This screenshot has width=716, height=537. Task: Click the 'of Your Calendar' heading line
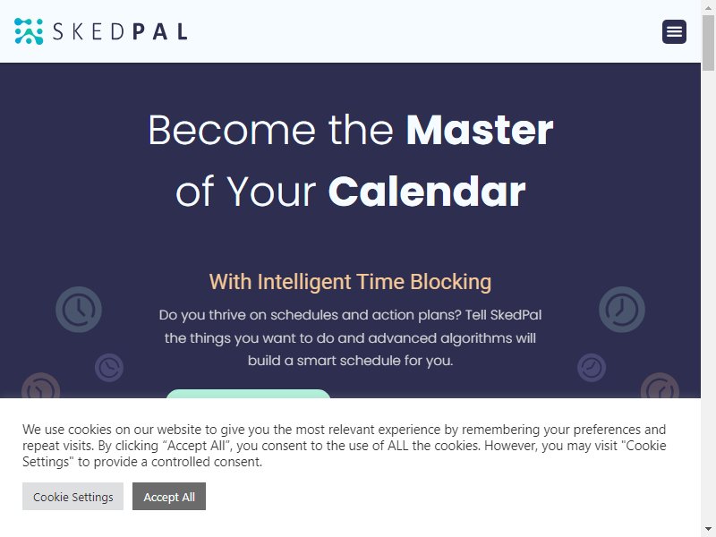(350, 192)
